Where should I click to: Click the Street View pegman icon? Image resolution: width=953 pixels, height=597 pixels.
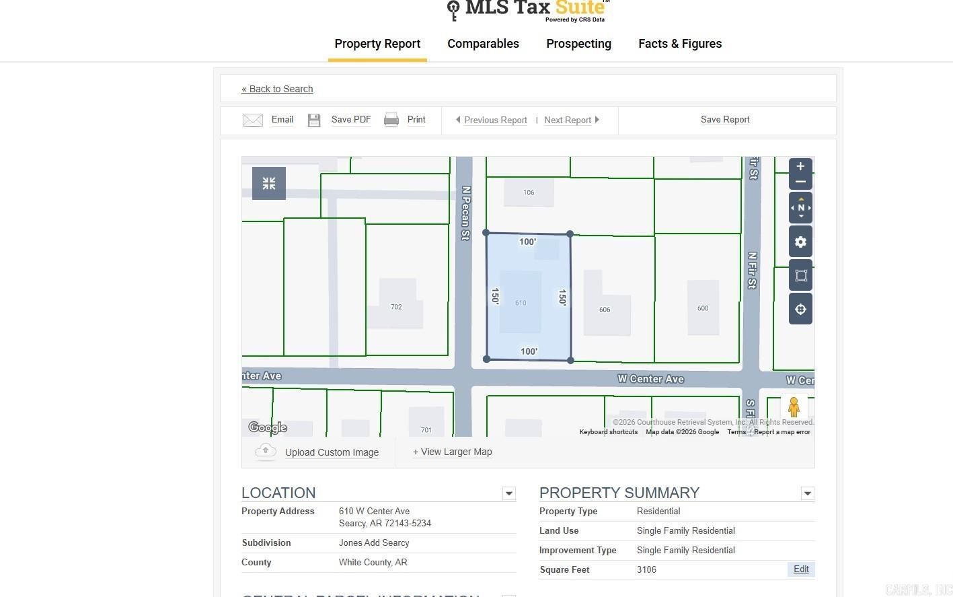click(794, 407)
